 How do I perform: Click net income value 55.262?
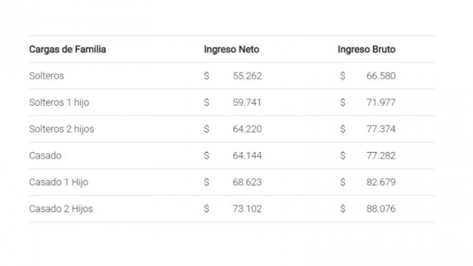[x=247, y=76]
